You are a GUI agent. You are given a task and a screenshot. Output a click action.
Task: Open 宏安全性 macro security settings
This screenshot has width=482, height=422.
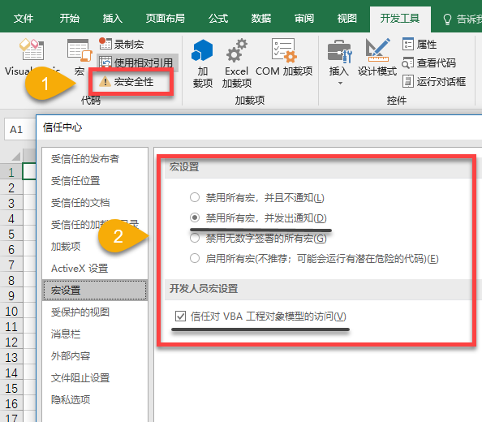[127, 82]
